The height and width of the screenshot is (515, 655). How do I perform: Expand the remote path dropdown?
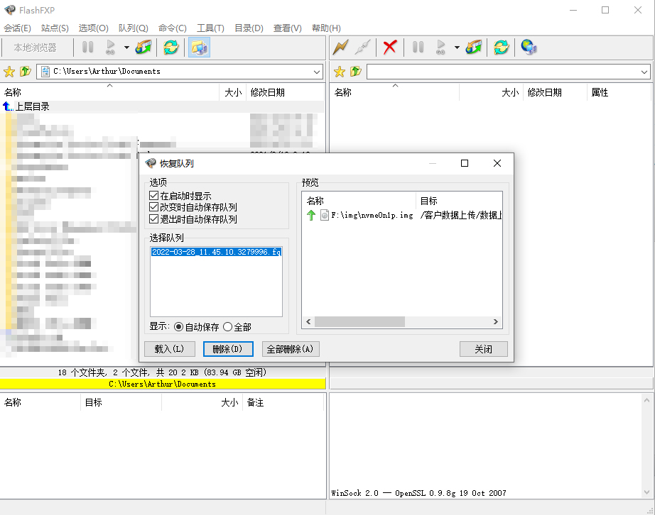pos(644,72)
